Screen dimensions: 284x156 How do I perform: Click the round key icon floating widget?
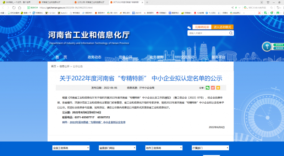pos(267,46)
